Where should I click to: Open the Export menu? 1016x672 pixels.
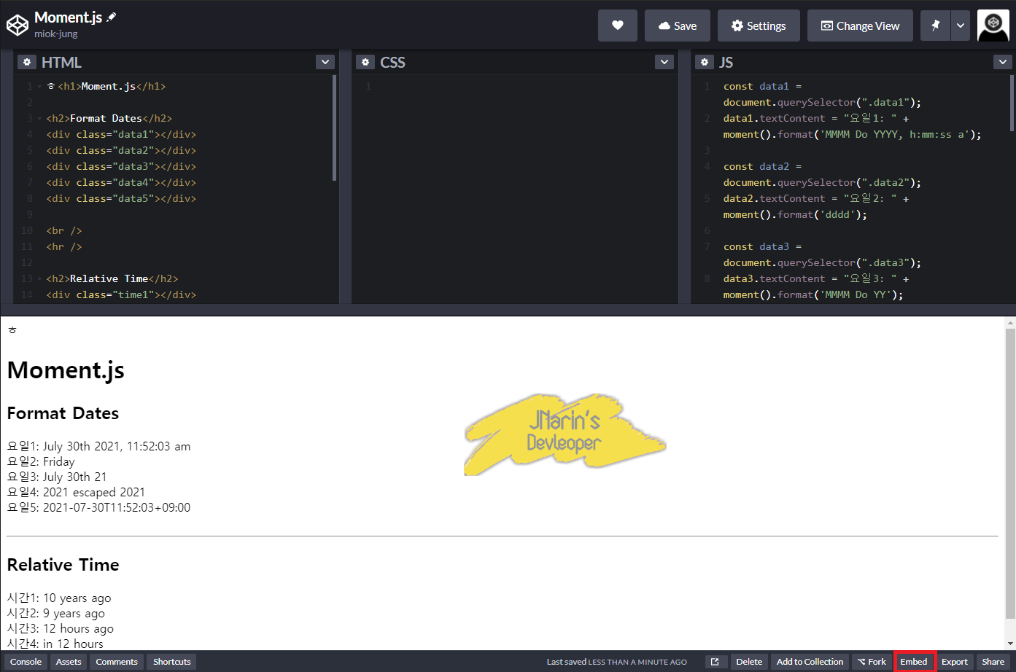click(955, 662)
